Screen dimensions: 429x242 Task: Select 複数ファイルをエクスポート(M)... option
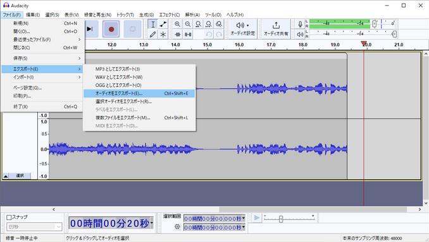pyautogui.click(x=140, y=118)
